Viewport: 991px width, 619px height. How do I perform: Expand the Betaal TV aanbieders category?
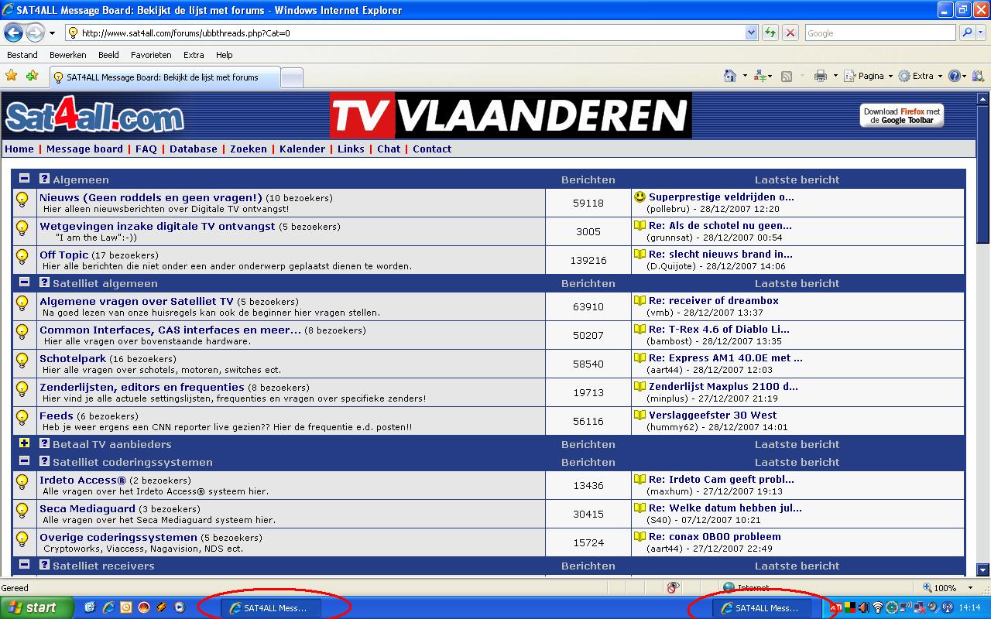[24, 443]
